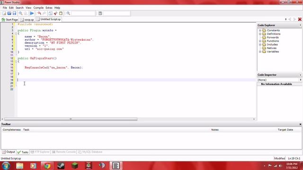
Task: Click the Save floppy disk icon
Action: [x=15, y=13]
